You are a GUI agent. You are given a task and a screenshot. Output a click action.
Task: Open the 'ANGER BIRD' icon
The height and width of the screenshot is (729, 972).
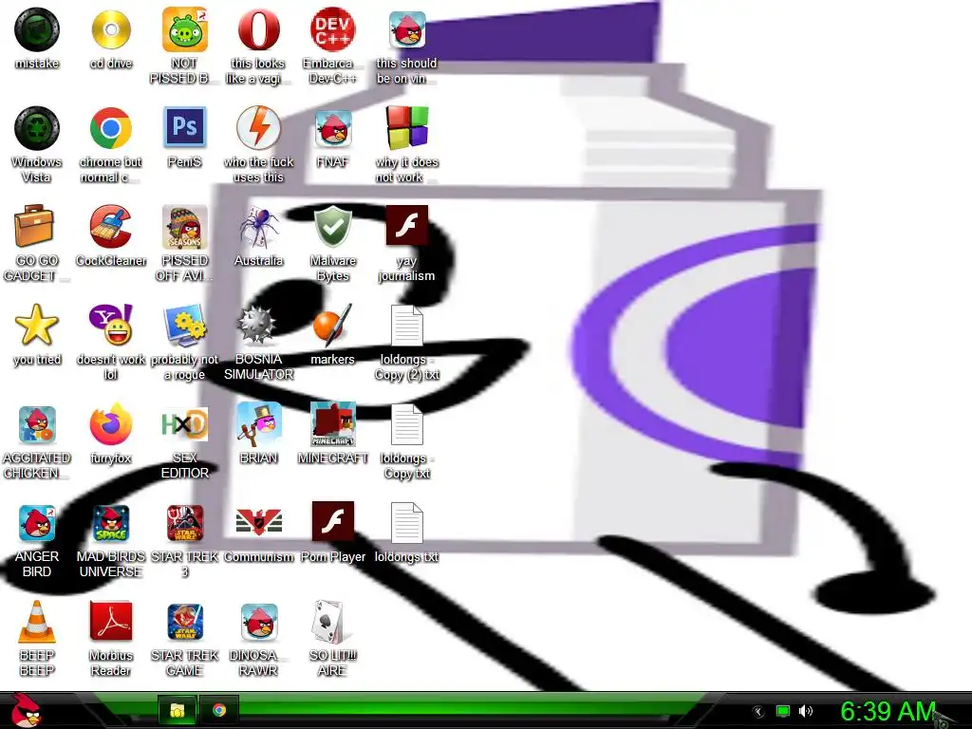[37, 523]
